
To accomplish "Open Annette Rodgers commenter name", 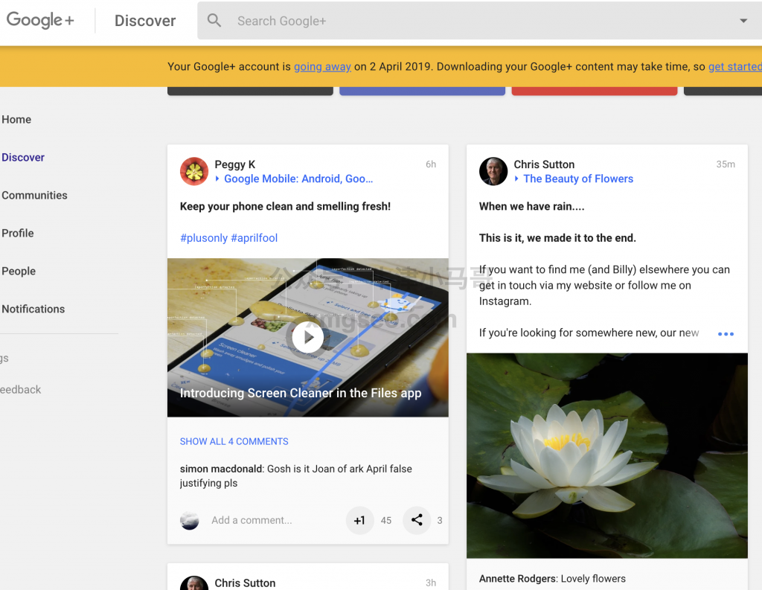I will 518,579.
